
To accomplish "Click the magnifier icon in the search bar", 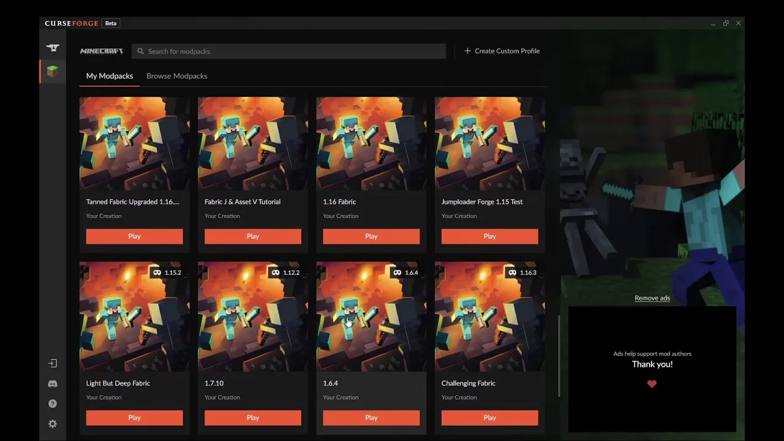I will [141, 51].
